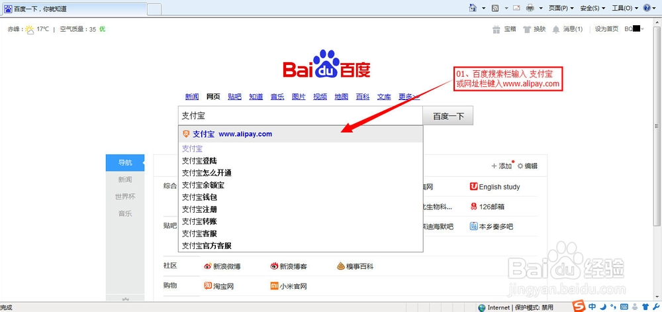Expand the RSS feeds dropdown arrow

point(506,8)
